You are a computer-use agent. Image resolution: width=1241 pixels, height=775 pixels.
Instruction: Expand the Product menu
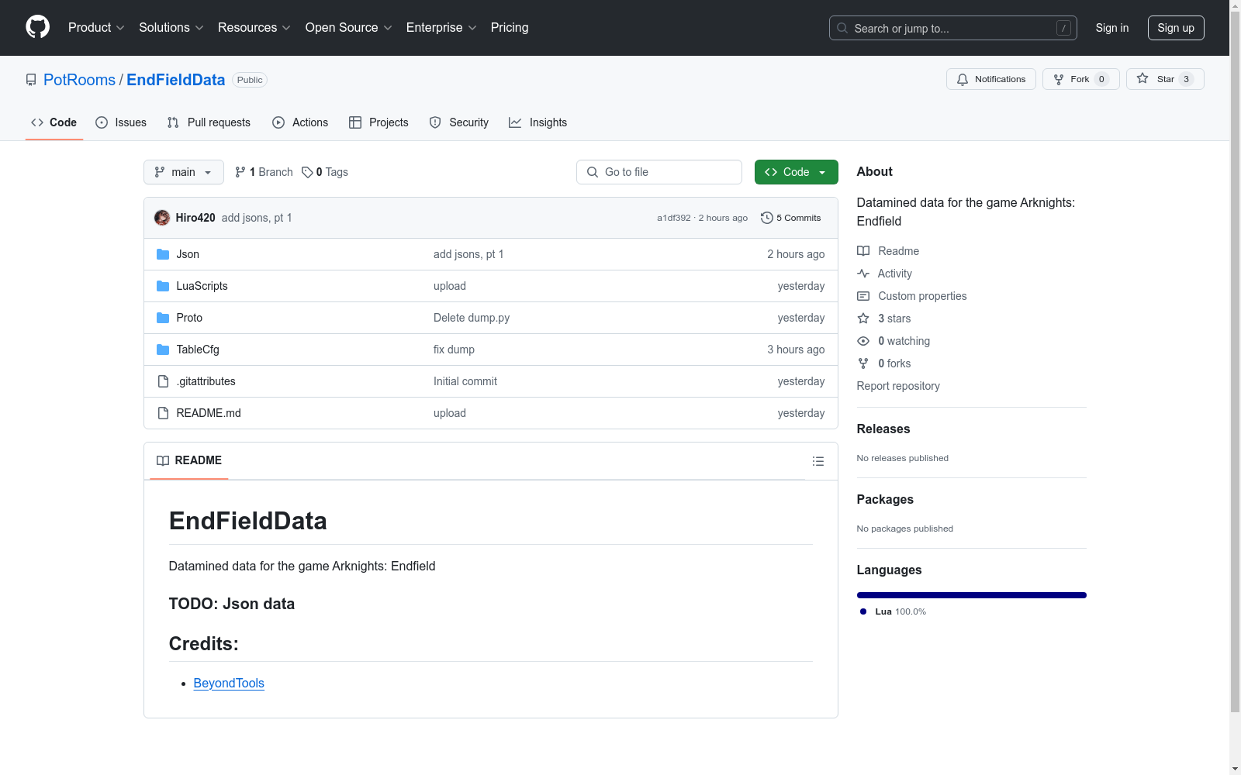(x=96, y=28)
